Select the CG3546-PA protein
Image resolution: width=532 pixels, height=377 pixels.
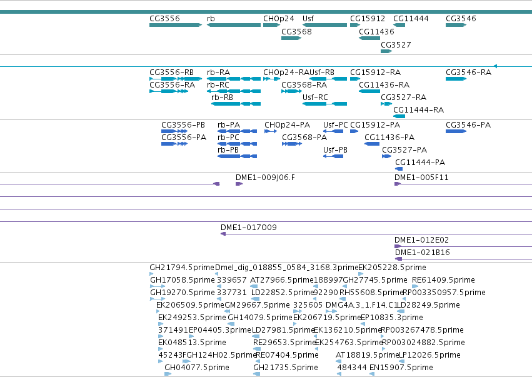[x=456, y=131]
